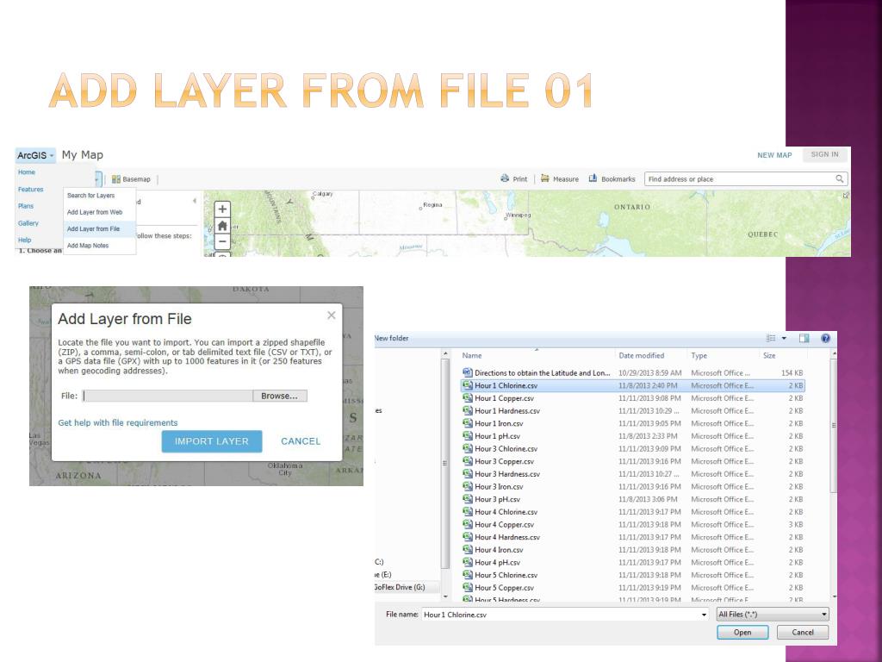Screen dimensions: 882x662
Task: Close the Add Layer from File dialog
Action: click(x=332, y=315)
